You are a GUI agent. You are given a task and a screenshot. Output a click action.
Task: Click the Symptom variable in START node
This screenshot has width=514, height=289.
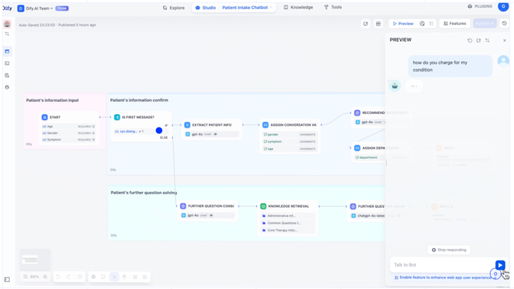click(68, 140)
